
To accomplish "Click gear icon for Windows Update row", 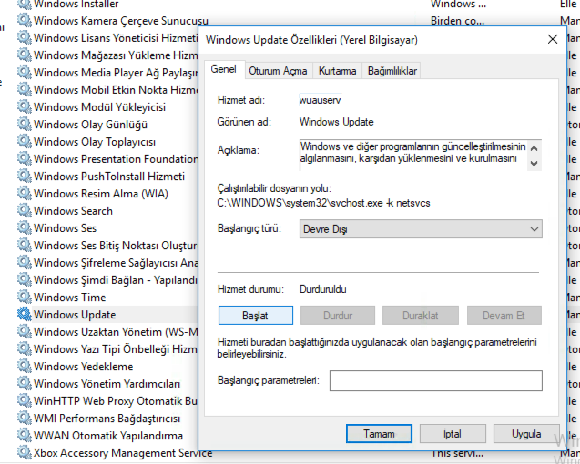I will (x=24, y=314).
